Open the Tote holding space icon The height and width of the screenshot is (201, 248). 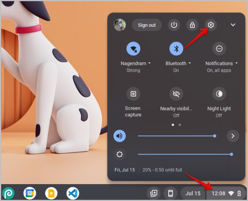154,193
